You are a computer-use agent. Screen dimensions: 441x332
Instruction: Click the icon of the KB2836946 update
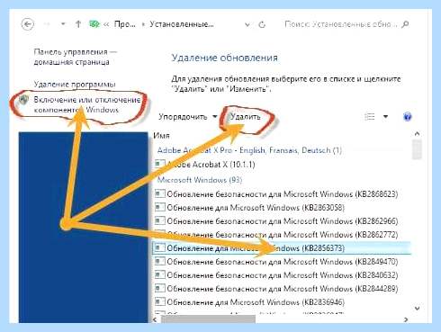[159, 301]
